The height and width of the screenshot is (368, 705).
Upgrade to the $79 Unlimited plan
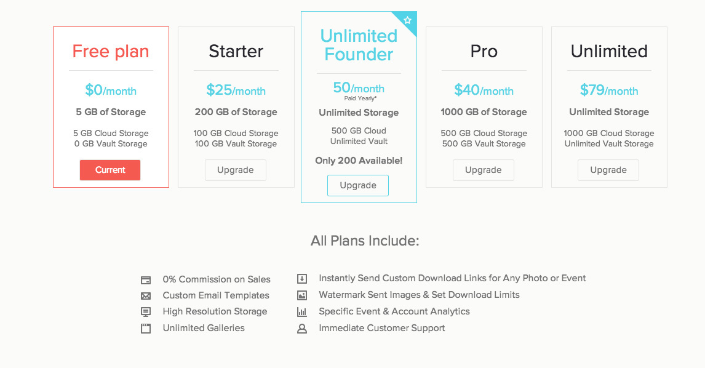pos(608,170)
